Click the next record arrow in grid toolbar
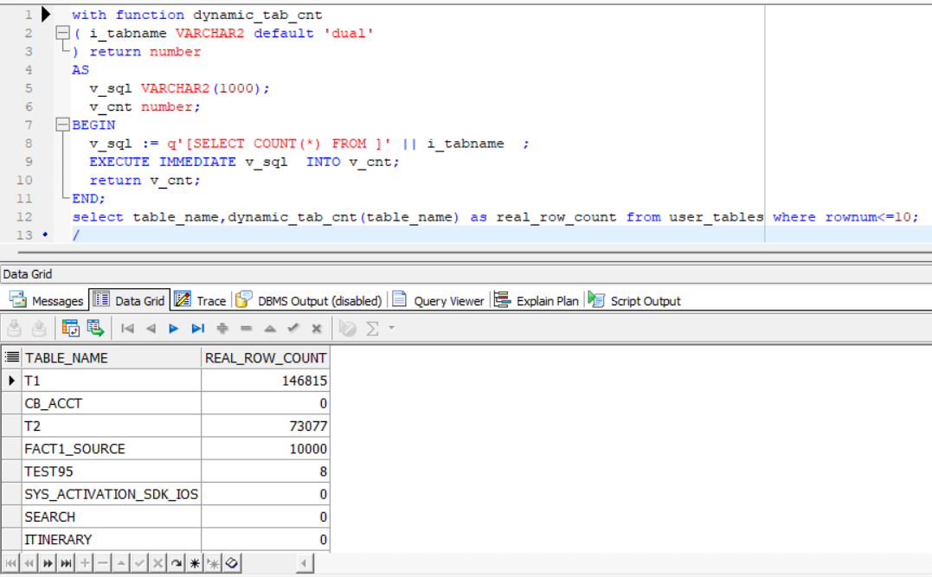Image resolution: width=932 pixels, height=577 pixels. 174,329
